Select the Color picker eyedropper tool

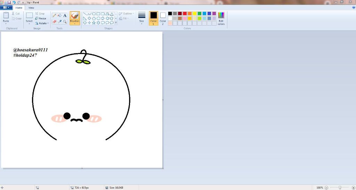pyautogui.click(x=59, y=21)
